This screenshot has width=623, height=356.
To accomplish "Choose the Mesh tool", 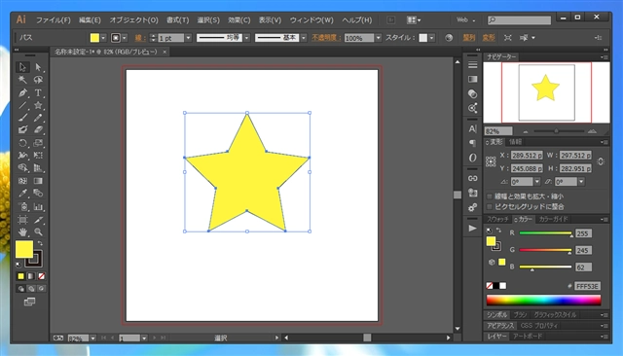I will (22, 181).
